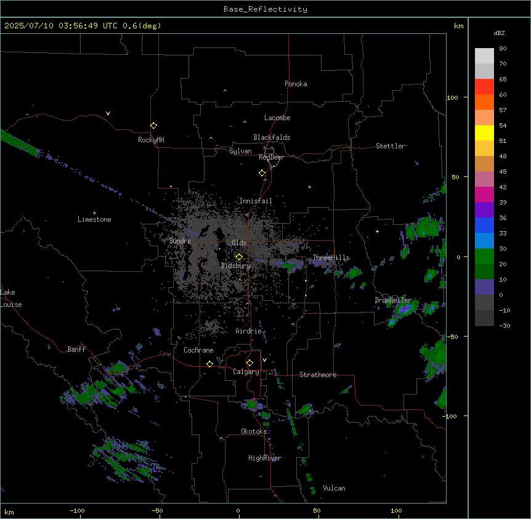Click the dBZ legend heading
The width and height of the screenshot is (531, 519).
[499, 33]
